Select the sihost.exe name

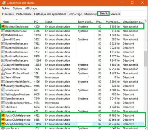11,107
